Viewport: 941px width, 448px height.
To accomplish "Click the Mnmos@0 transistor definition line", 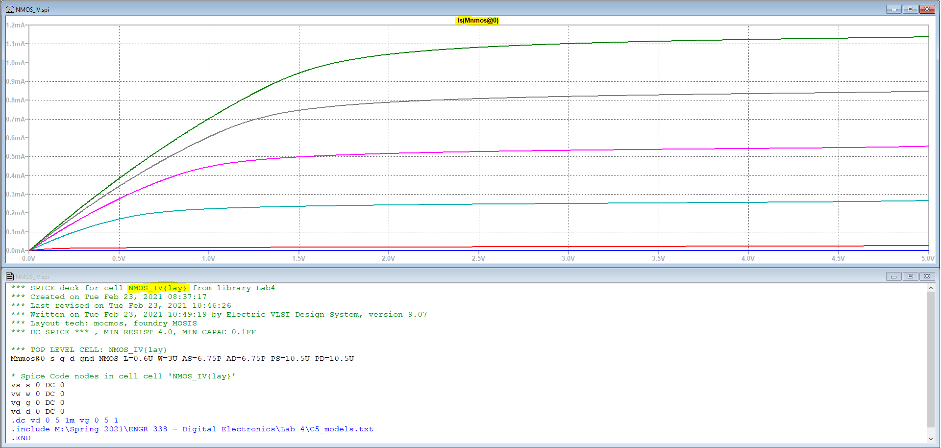I will point(182,358).
